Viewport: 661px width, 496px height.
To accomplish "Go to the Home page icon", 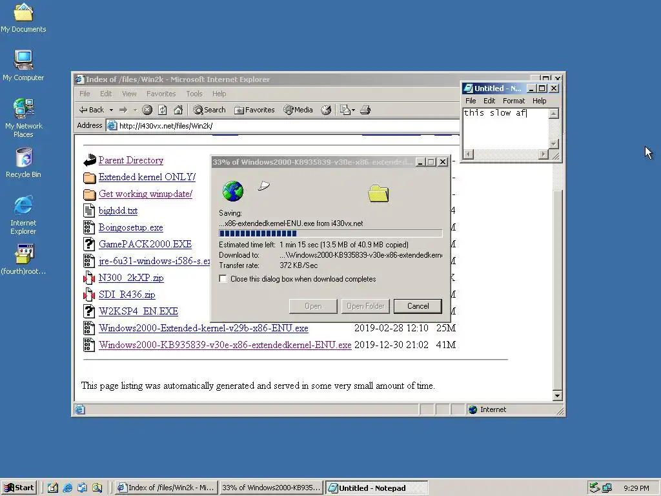I will coord(178,110).
